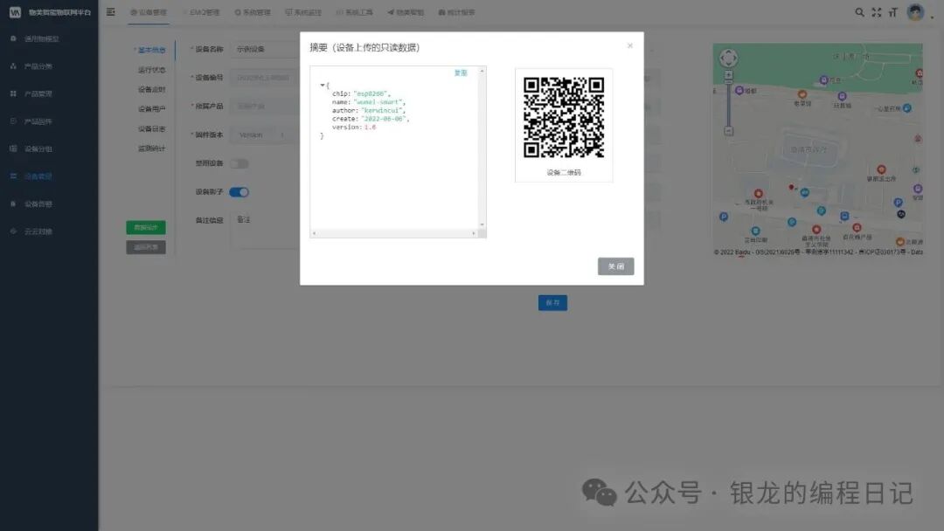
Task: Open the 基本信息 device tab
Action: (x=151, y=50)
